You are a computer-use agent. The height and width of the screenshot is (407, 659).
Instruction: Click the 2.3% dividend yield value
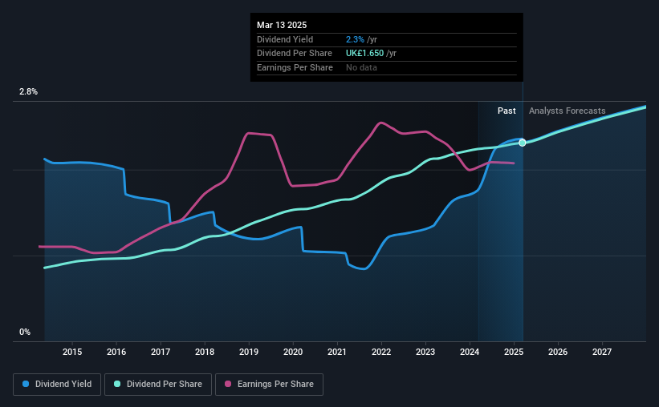[355, 39]
